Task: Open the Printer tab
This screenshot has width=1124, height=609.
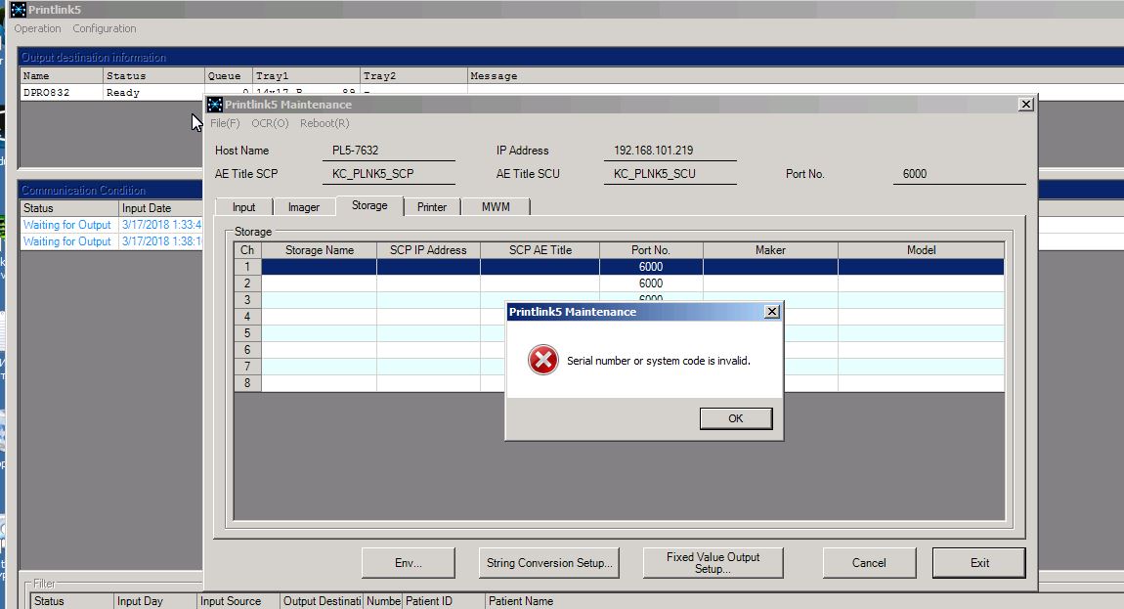Action: click(x=432, y=207)
